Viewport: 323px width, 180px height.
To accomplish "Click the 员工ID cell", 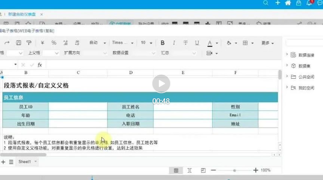I will [x=25, y=107].
